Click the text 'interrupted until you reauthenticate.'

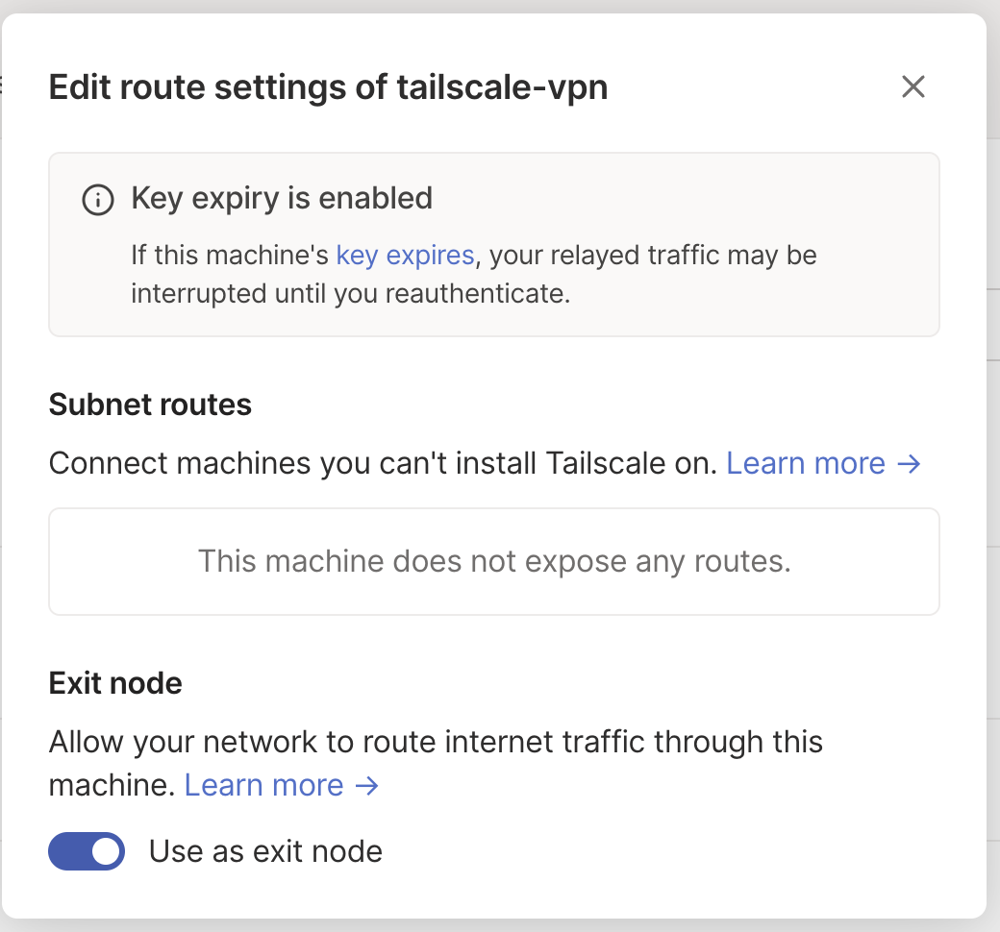coord(351,294)
